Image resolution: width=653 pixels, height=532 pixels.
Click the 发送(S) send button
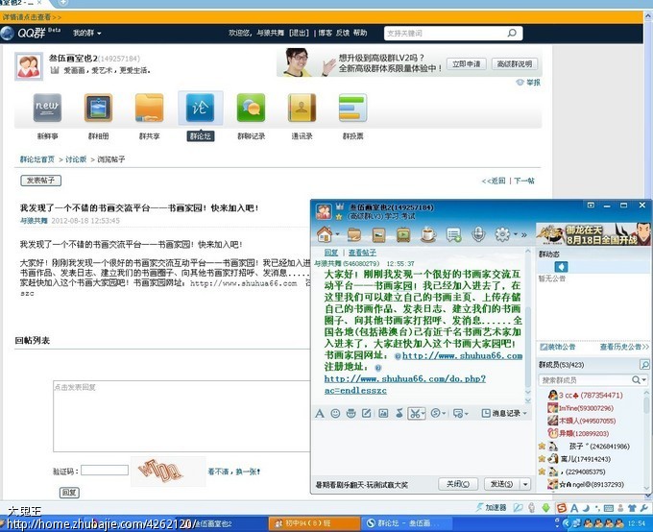502,484
